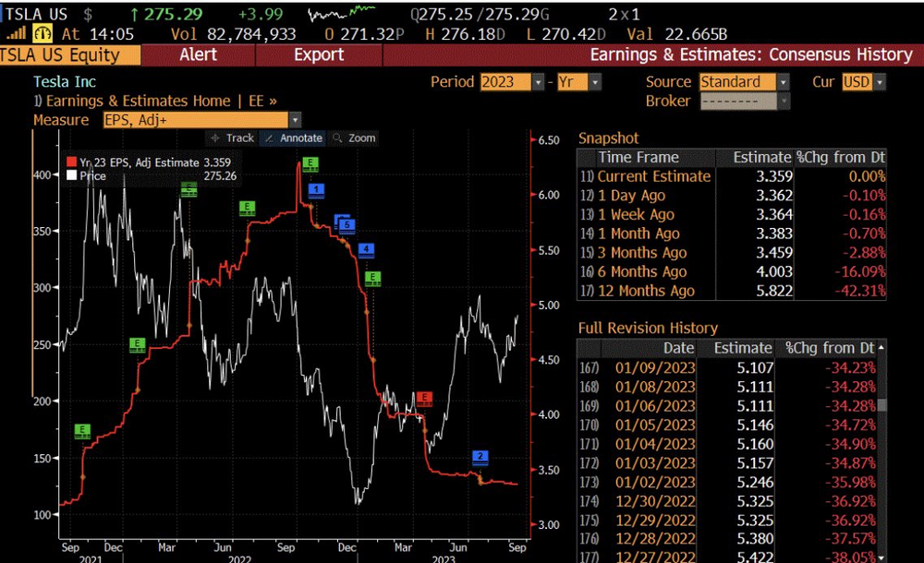This screenshot has height=563, width=924.
Task: Click the signal bars icon beside At 14:05
Action: click(x=16, y=33)
